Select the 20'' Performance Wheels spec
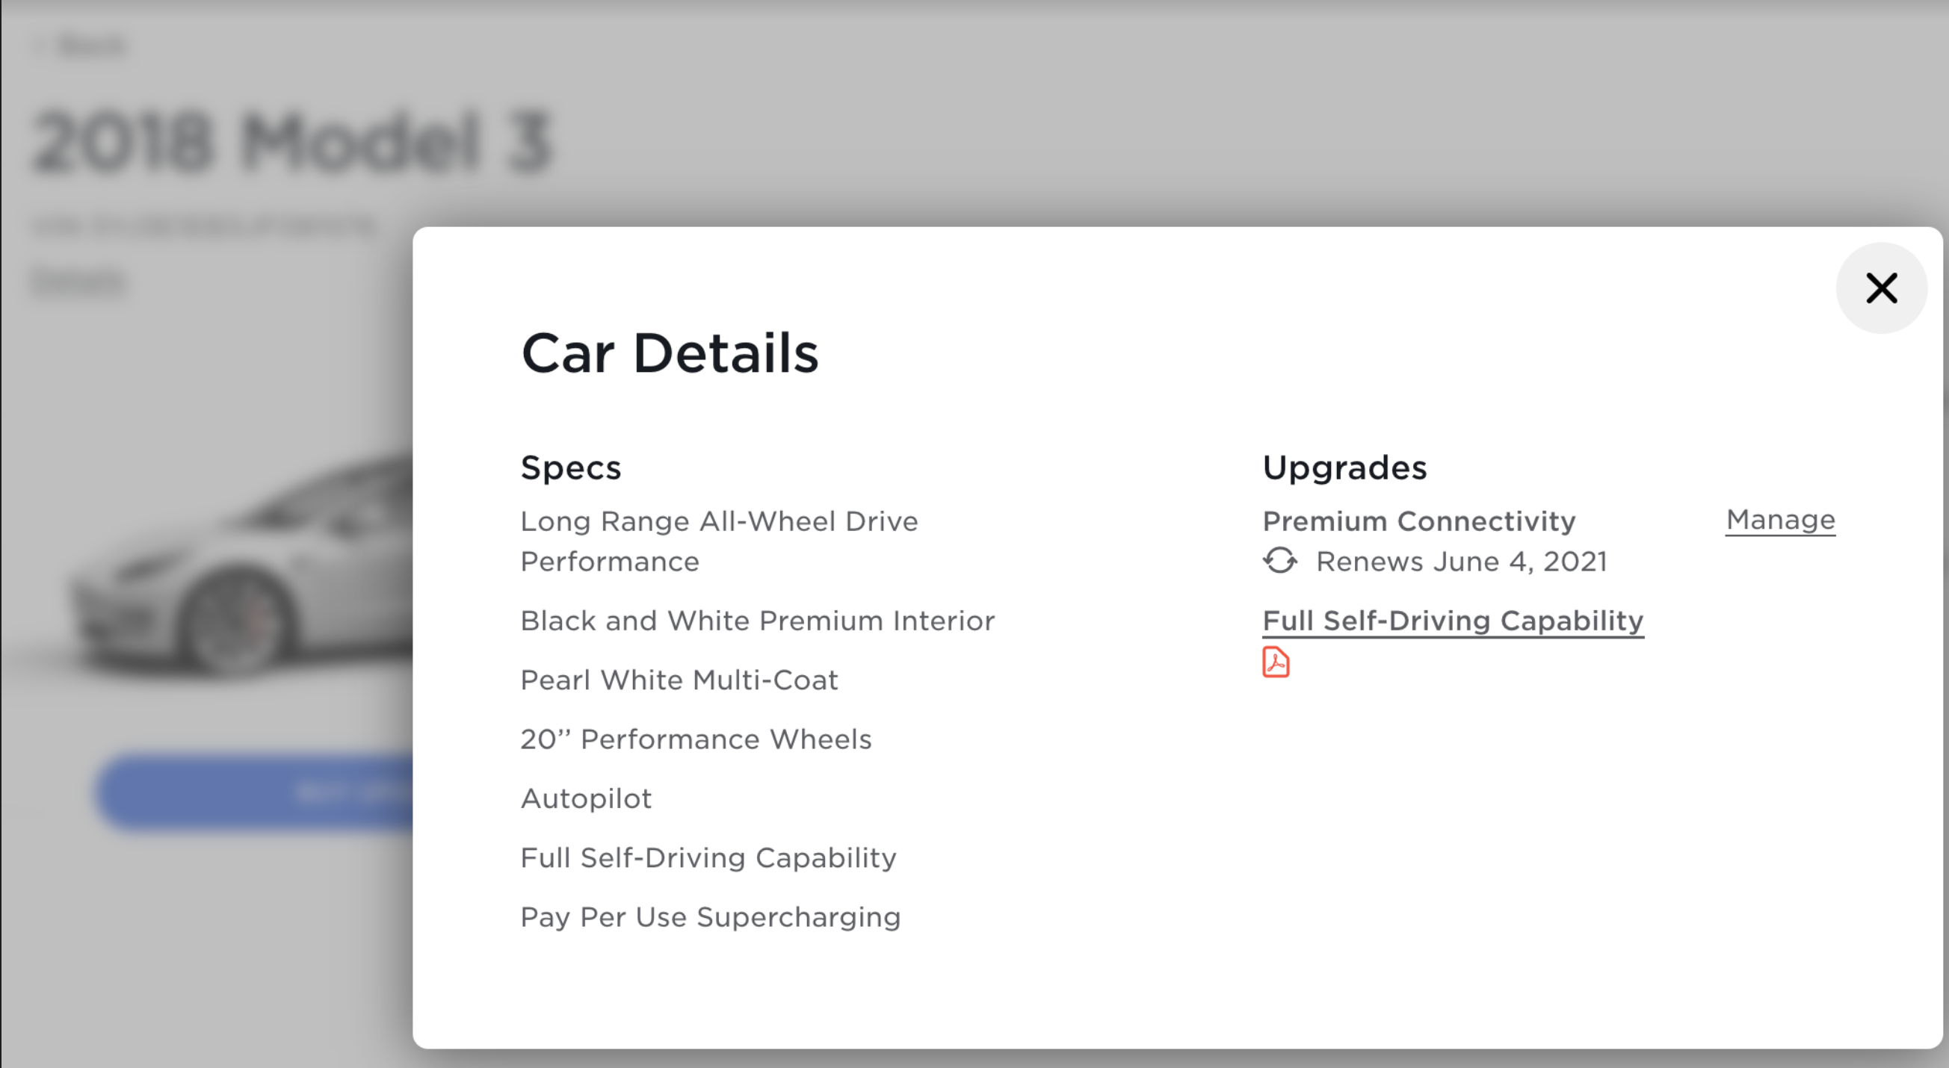This screenshot has width=1949, height=1068. (x=695, y=739)
